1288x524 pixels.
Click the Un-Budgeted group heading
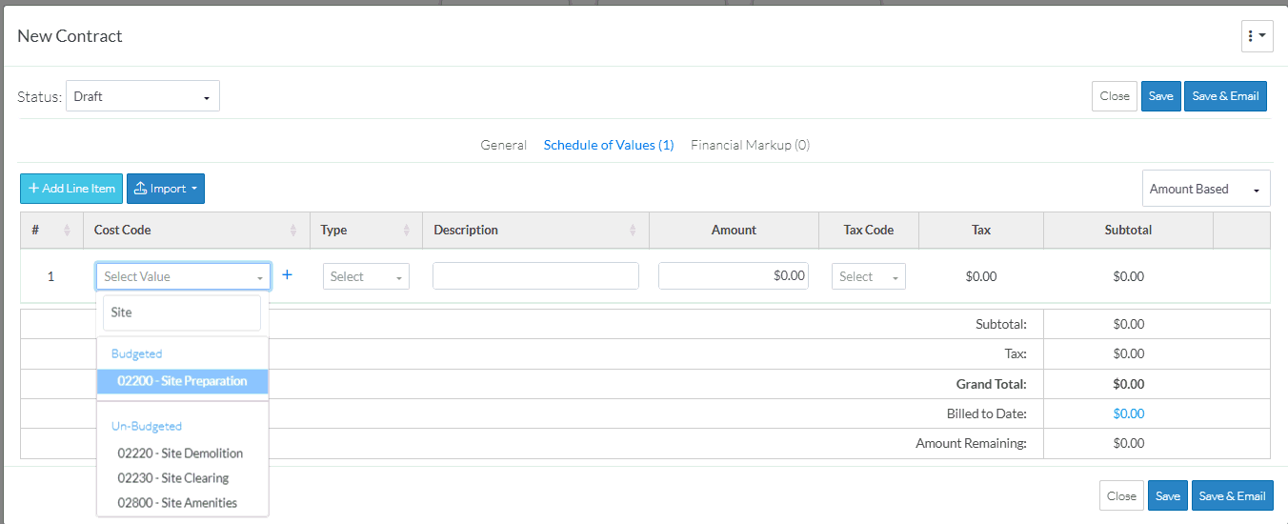pyautogui.click(x=147, y=426)
